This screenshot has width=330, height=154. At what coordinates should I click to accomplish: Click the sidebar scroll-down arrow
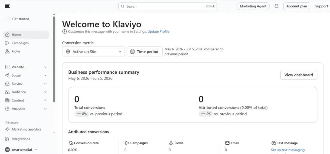click(54, 132)
